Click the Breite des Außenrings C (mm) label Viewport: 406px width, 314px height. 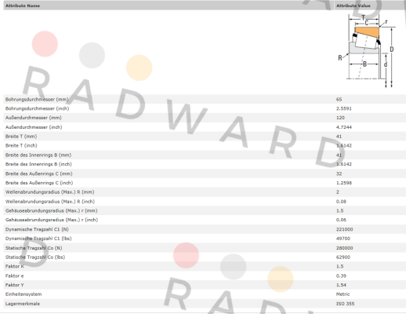(39, 173)
